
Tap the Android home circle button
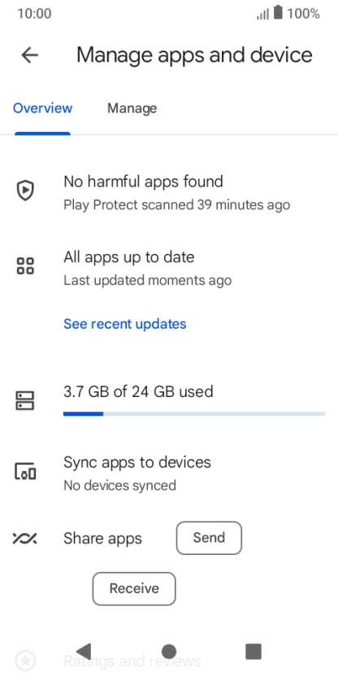pyautogui.click(x=169, y=651)
